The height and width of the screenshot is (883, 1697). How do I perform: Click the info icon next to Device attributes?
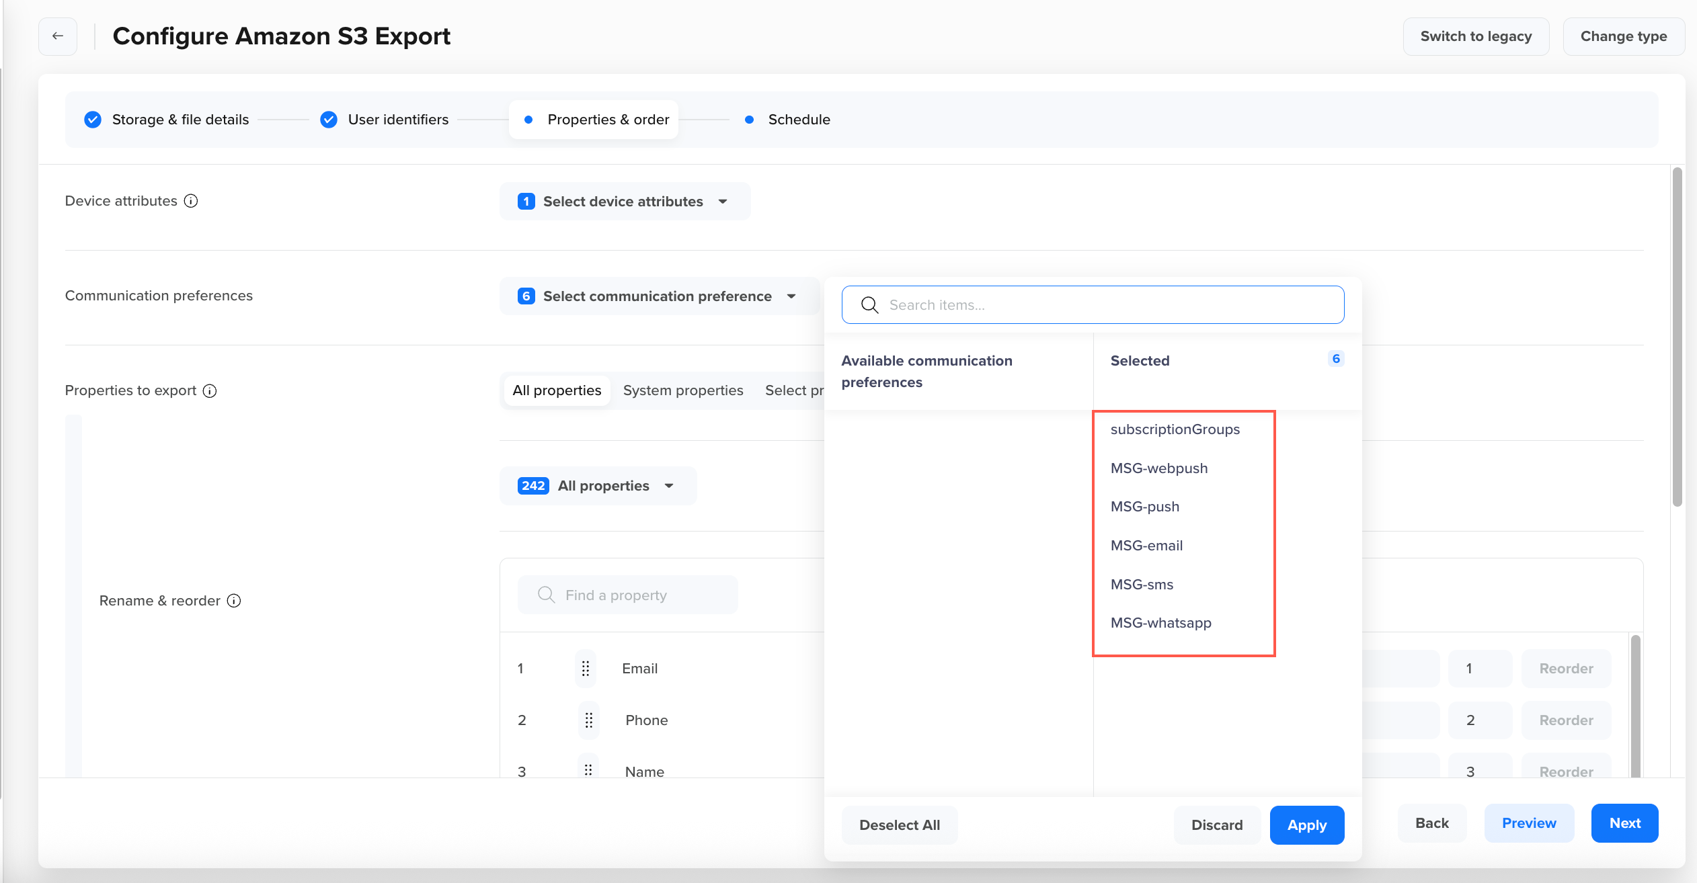[x=191, y=201]
